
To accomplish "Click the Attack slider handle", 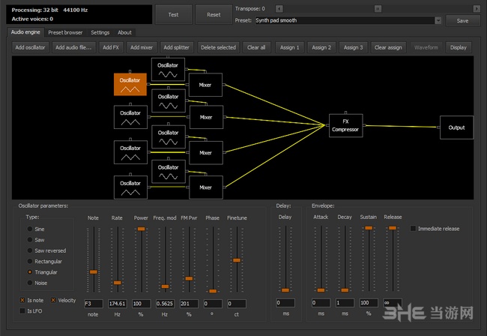I will 321,290.
